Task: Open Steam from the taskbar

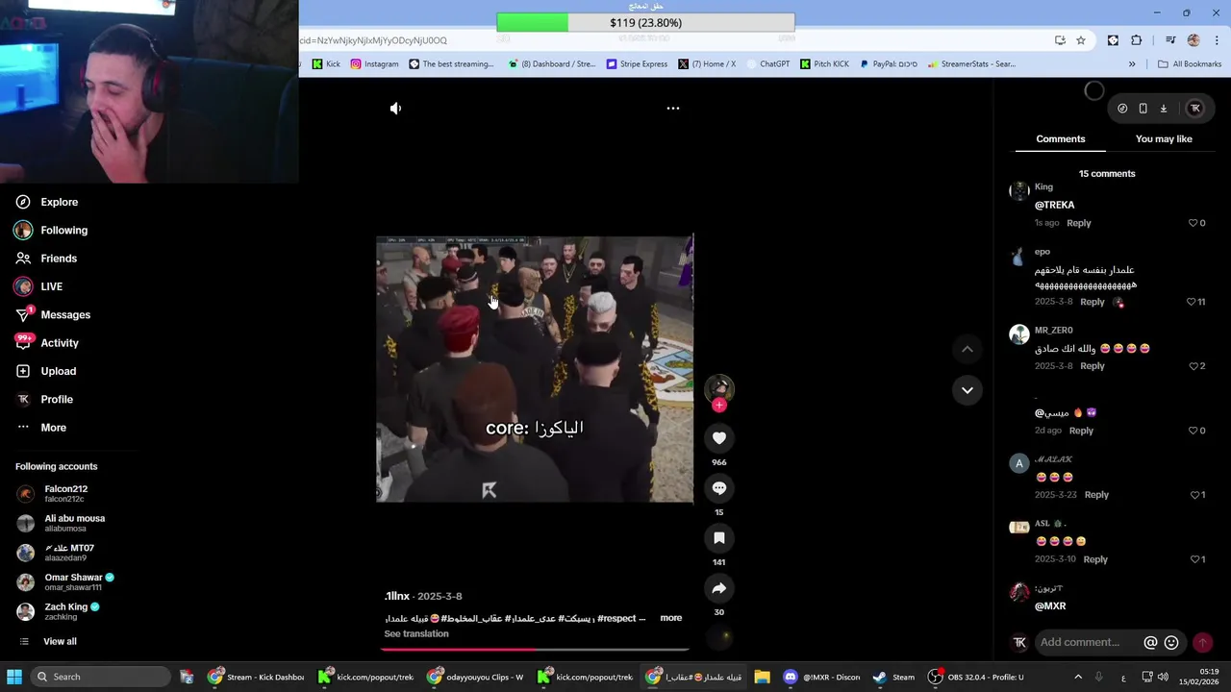Action: (x=893, y=677)
